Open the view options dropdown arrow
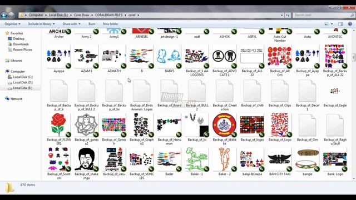The image size is (356, 200). click(x=332, y=24)
